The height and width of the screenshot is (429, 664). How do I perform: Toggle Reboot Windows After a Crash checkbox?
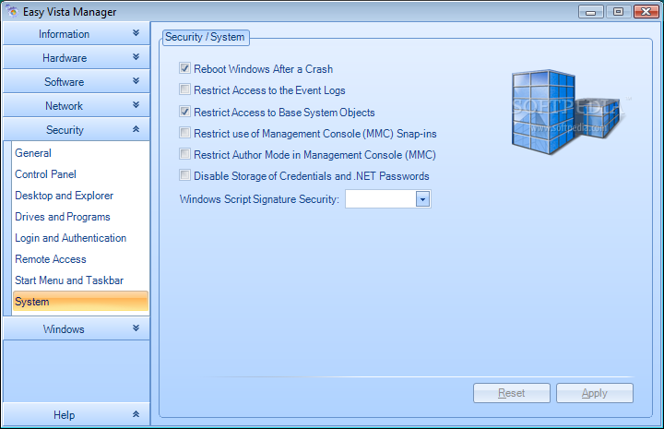[184, 68]
